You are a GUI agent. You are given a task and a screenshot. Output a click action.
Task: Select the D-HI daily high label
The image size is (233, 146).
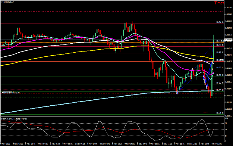[x=220, y=41]
